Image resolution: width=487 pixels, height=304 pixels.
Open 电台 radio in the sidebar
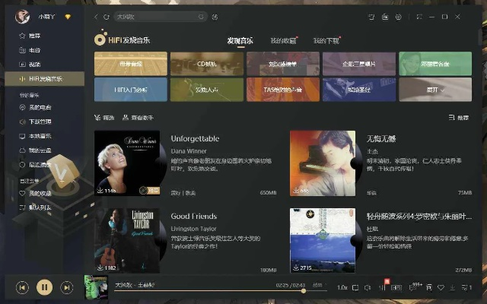coord(34,50)
